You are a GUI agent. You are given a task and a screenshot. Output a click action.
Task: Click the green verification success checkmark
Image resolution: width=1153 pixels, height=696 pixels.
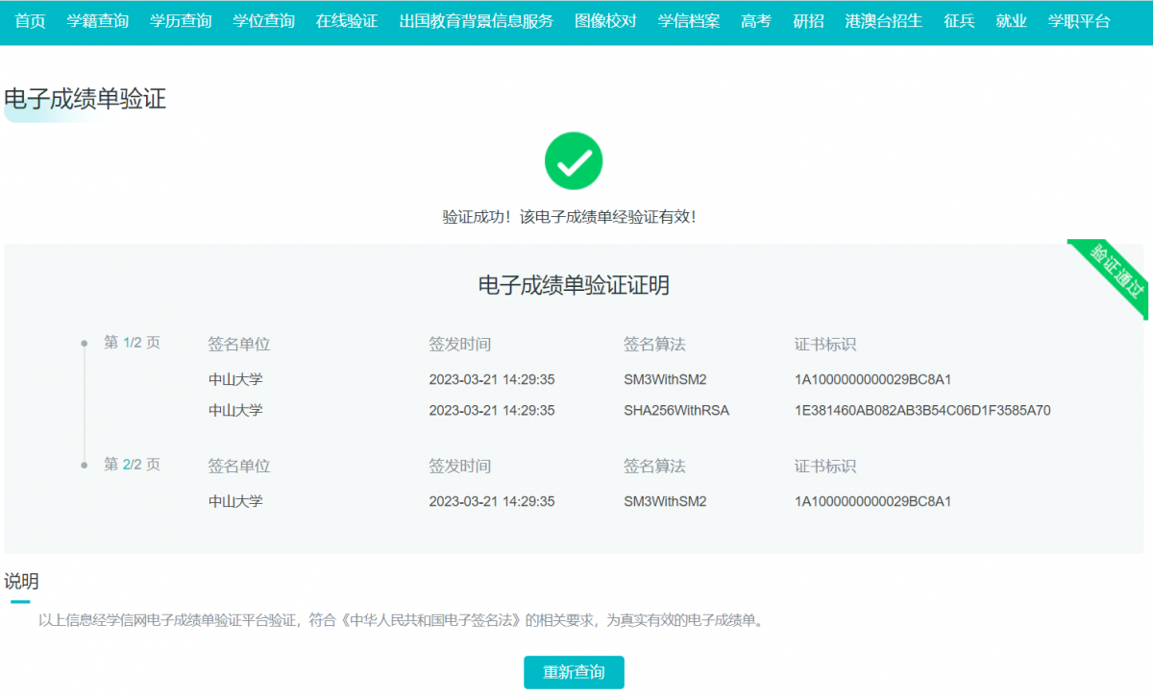(574, 160)
